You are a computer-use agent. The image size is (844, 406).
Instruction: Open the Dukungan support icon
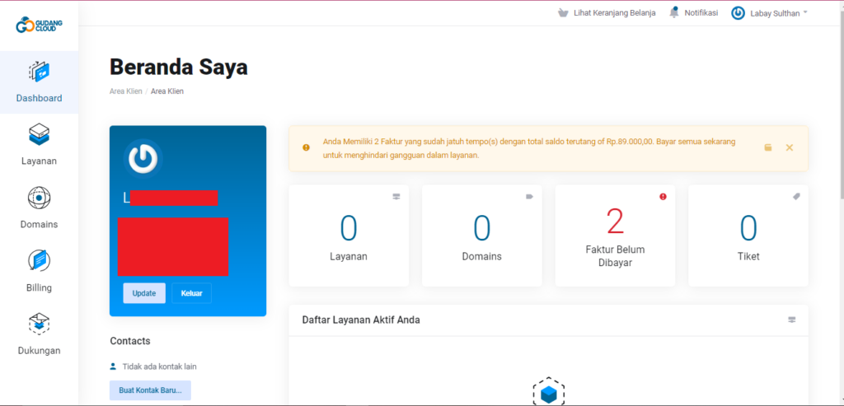coord(39,324)
